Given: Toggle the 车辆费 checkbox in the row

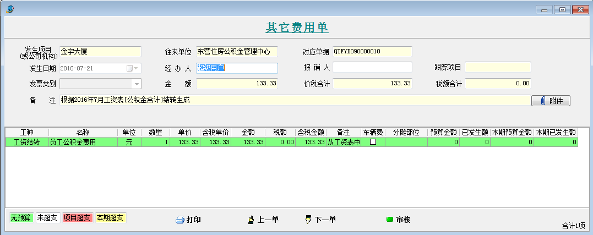Looking at the screenshot, I should click(x=373, y=142).
